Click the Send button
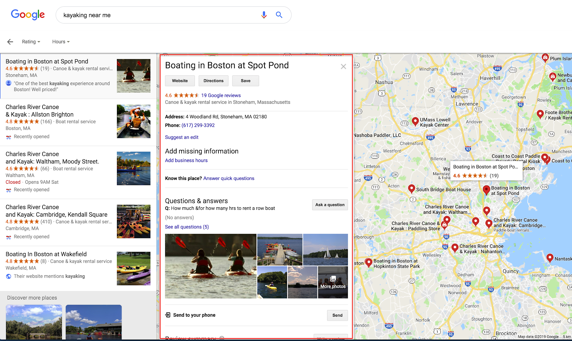The height and width of the screenshot is (341, 572). pyautogui.click(x=337, y=315)
